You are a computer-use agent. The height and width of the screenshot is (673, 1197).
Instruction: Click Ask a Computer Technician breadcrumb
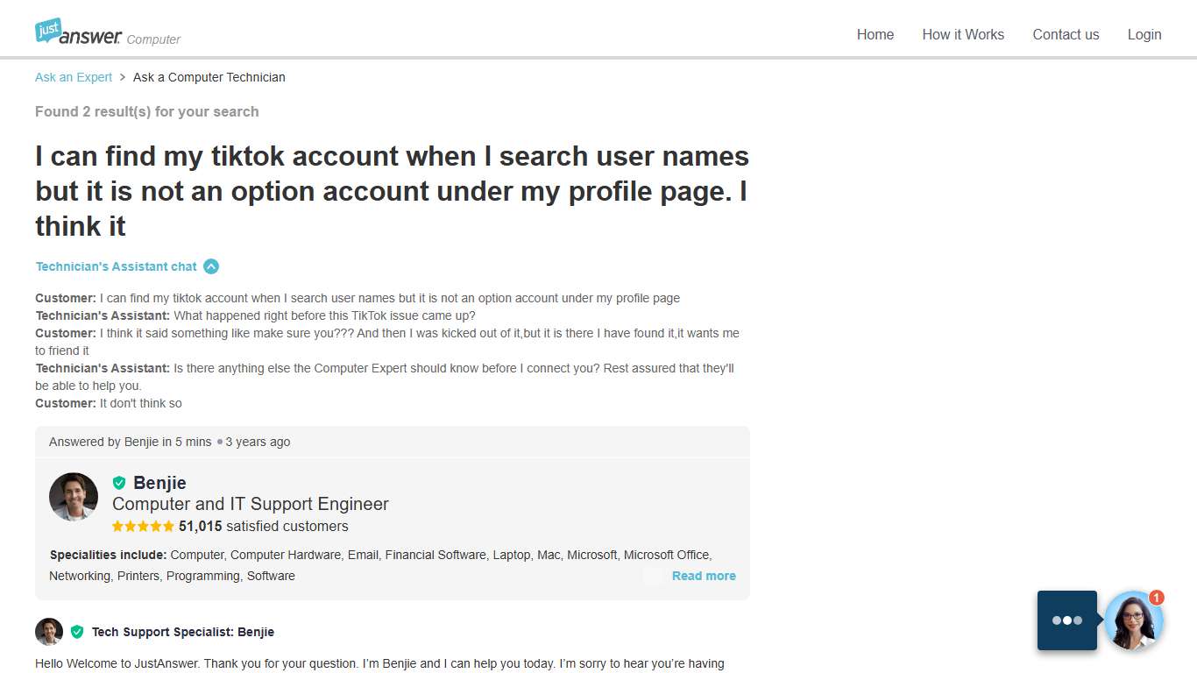click(x=209, y=77)
